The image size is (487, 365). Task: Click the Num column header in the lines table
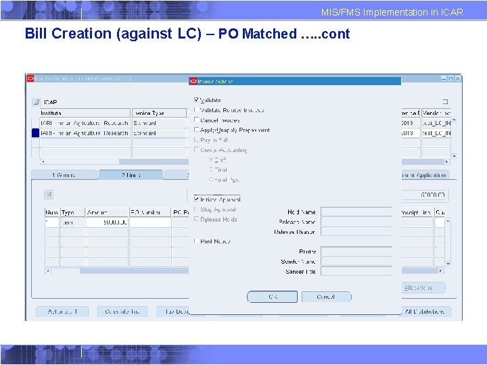coord(52,212)
